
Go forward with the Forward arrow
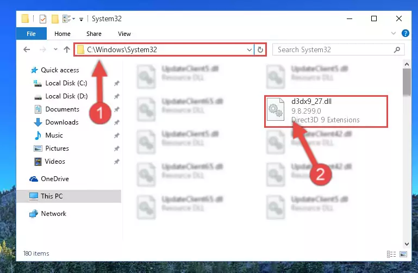coord(42,49)
